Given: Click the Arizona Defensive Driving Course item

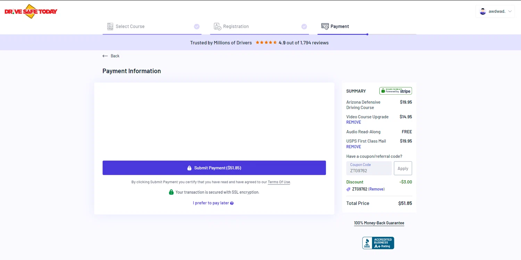Looking at the screenshot, I should tap(363, 105).
